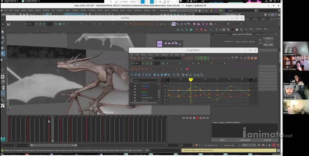Open the Graph Editor Keys menu
This screenshot has width=309, height=156.
coord(157,55)
